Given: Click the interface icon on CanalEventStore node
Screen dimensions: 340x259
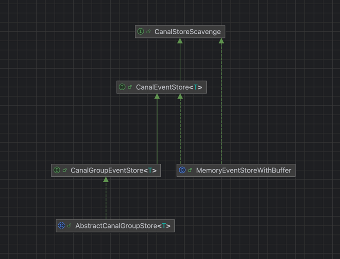Looking at the screenshot, I should pyautogui.click(x=122, y=87).
